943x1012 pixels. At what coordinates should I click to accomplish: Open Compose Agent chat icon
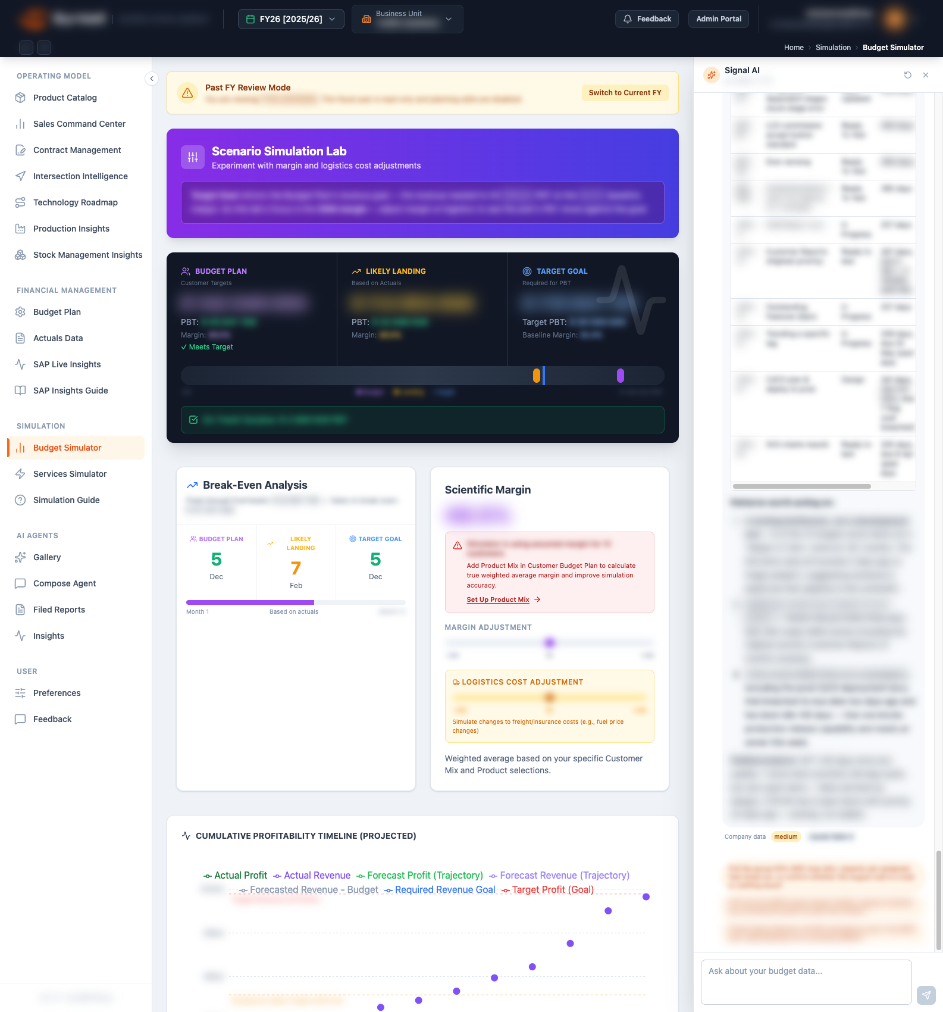click(20, 583)
